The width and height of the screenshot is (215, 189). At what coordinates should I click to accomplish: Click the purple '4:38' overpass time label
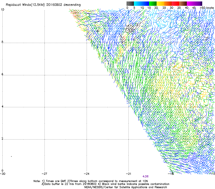(x=146, y=176)
